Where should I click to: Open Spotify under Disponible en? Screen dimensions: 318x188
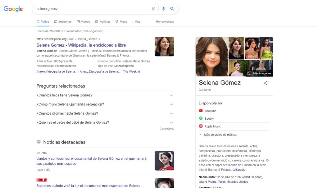[x=209, y=119]
